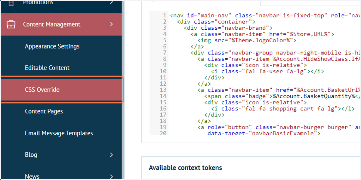Click line number 12 in gutter
The width and height of the screenshot is (361, 180).
point(163,84)
